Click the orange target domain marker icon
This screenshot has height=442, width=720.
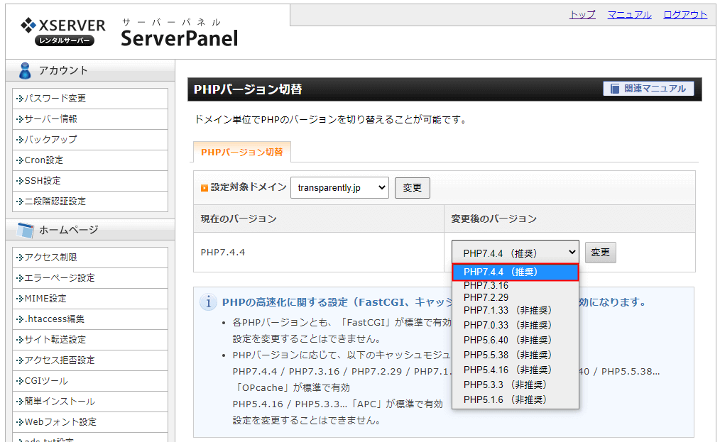click(x=204, y=188)
